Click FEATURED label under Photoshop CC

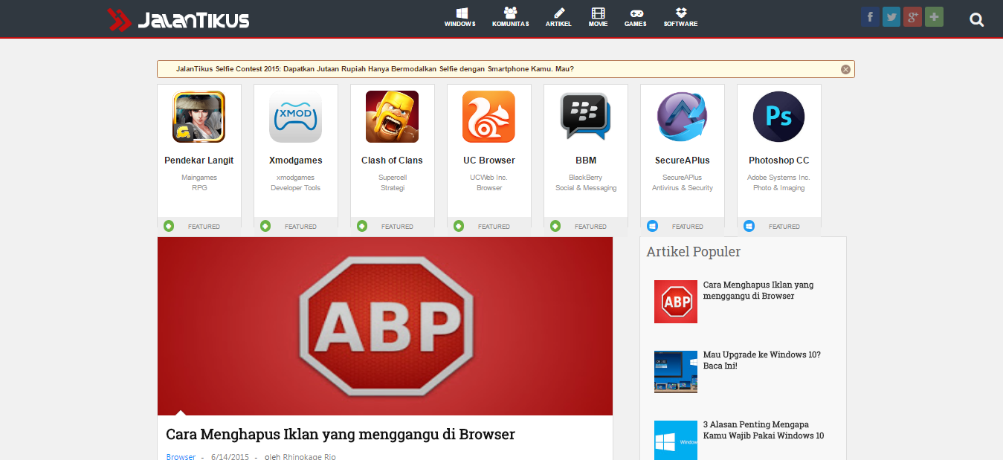click(x=784, y=227)
